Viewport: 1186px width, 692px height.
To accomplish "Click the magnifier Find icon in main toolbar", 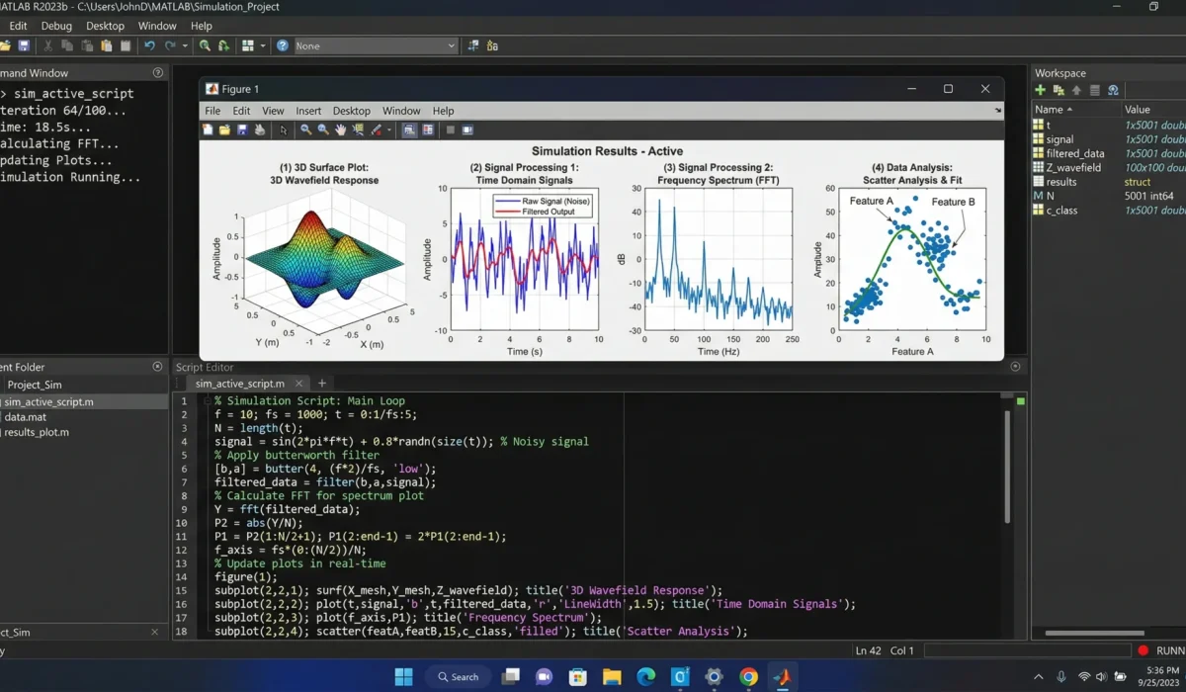I will [x=205, y=45].
